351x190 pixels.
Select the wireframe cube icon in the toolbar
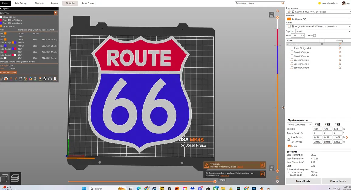50,78
